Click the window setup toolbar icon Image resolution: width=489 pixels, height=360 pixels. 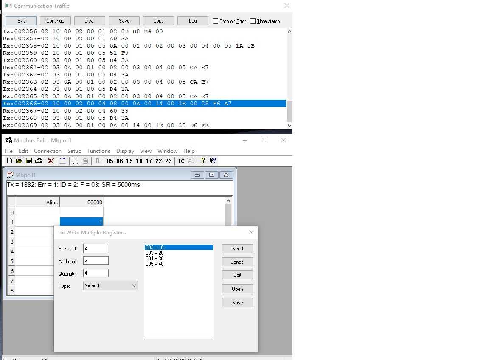(63, 160)
